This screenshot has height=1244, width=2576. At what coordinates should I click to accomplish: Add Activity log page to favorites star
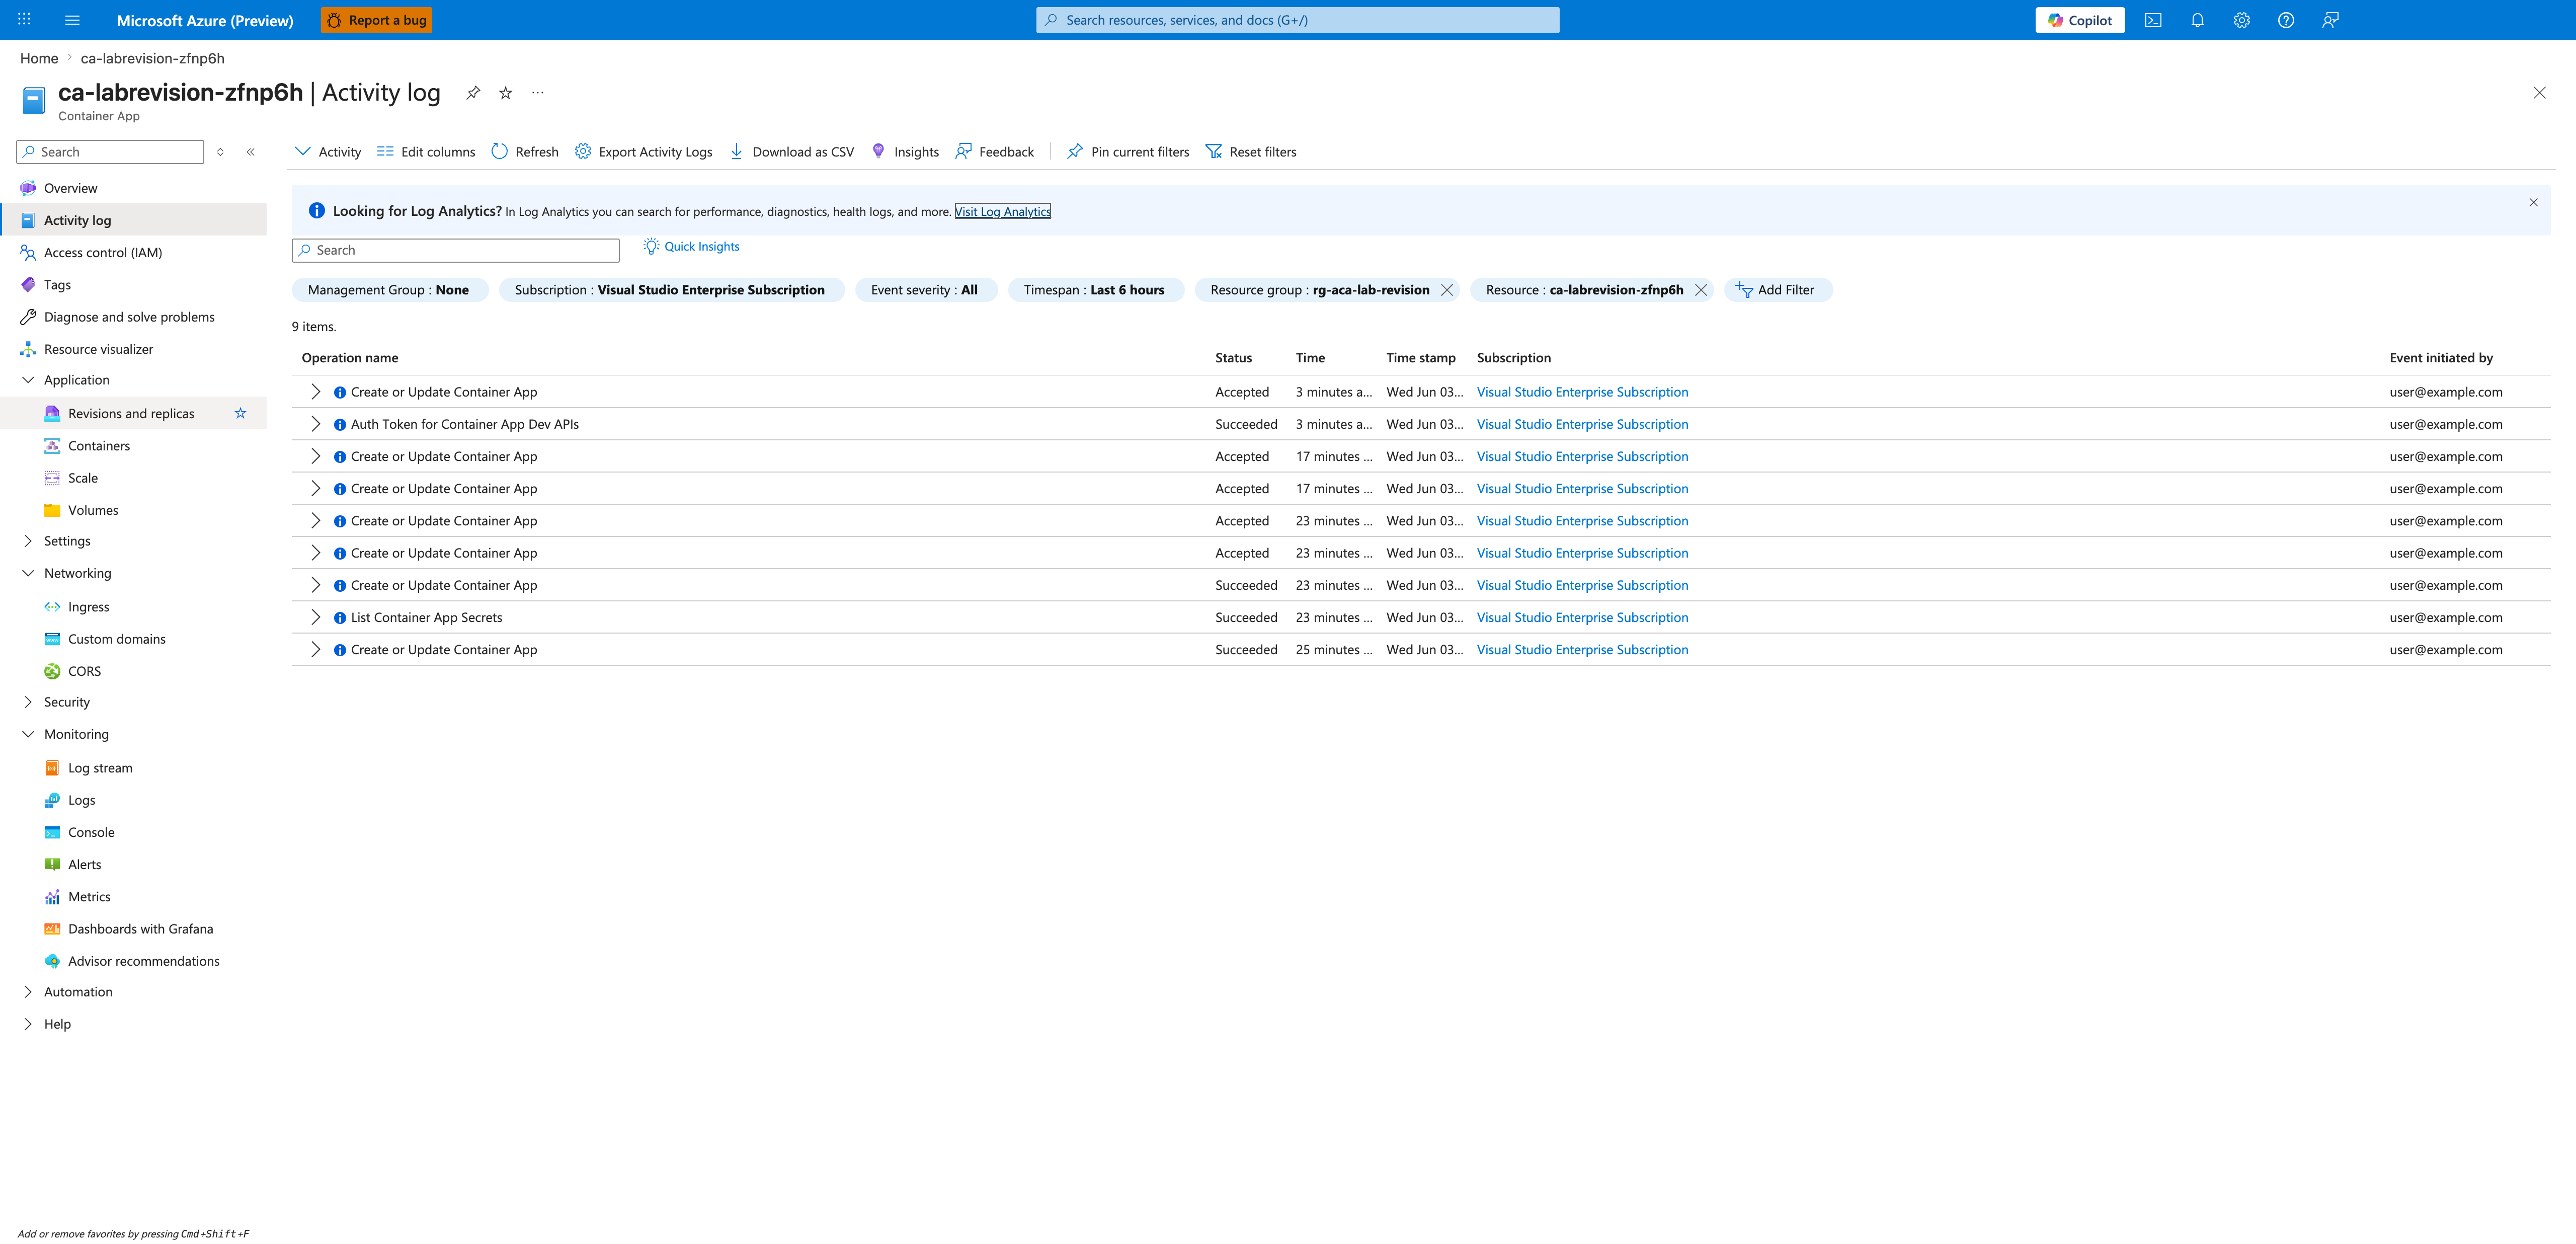pos(506,93)
